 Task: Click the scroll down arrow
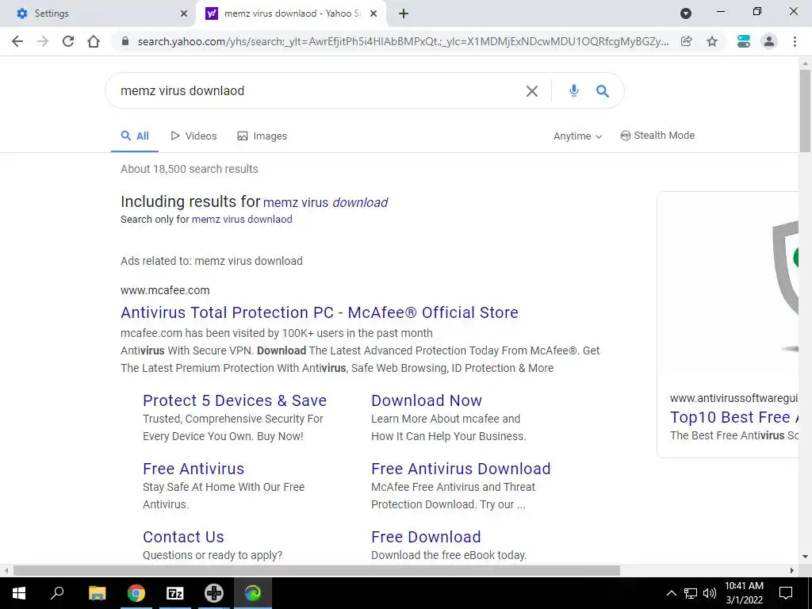point(805,557)
